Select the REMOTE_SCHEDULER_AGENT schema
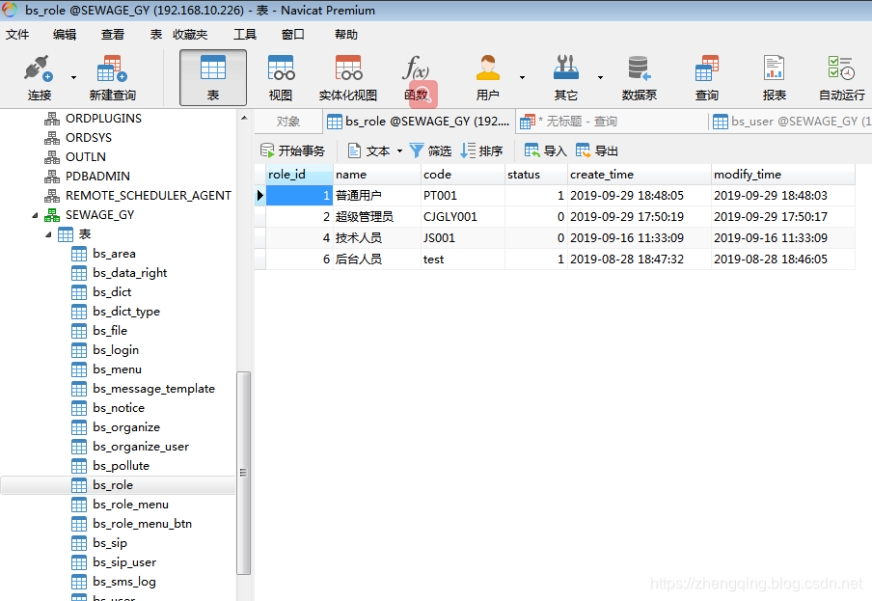This screenshot has height=601, width=872. pos(148,196)
